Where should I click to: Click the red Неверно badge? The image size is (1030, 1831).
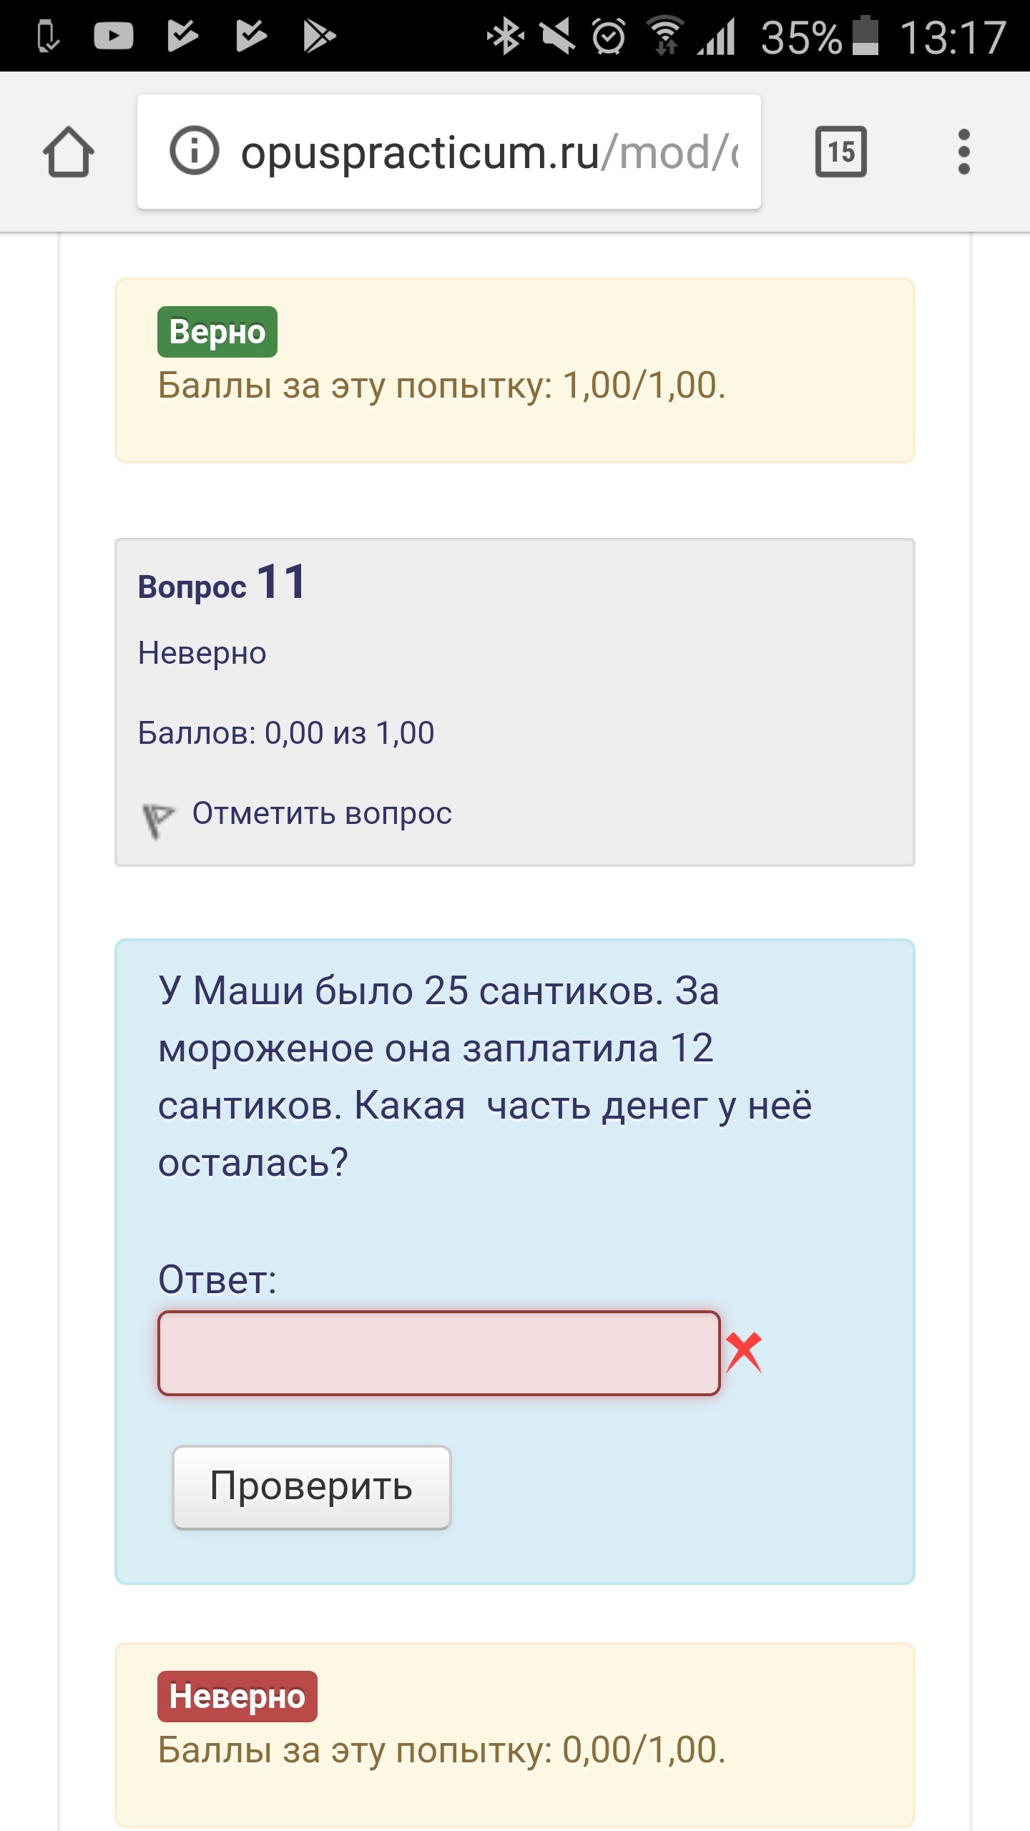tap(237, 1697)
